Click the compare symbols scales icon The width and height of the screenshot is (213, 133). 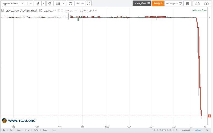[x=70, y=3]
